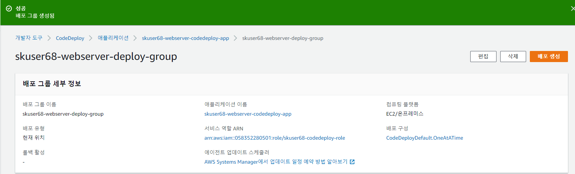Click the 에이전트 업데이트 스케줄러 label

click(x=237, y=153)
